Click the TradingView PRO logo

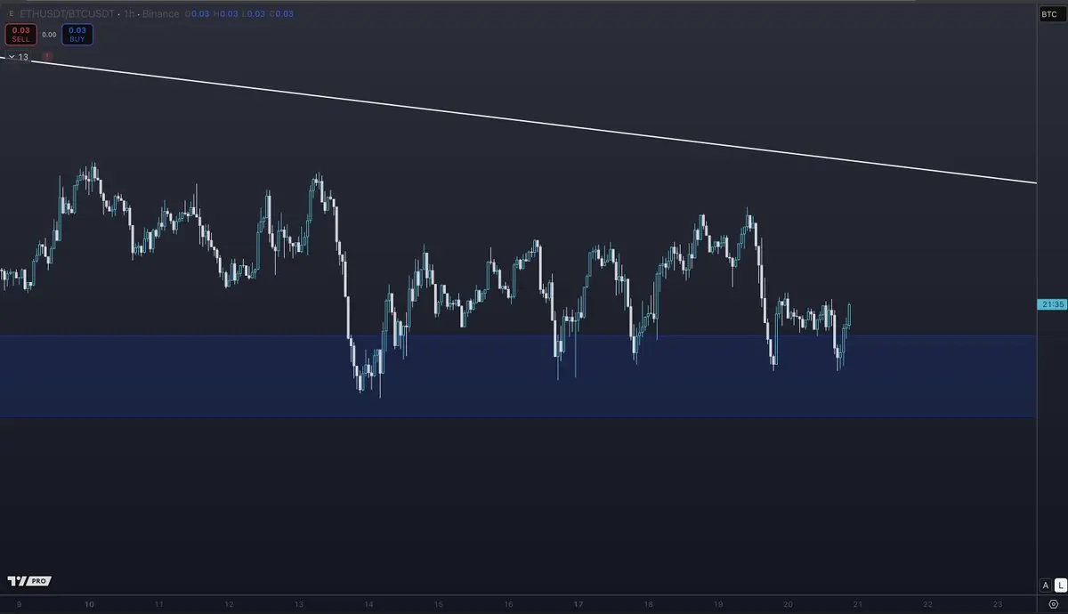pyautogui.click(x=28, y=581)
